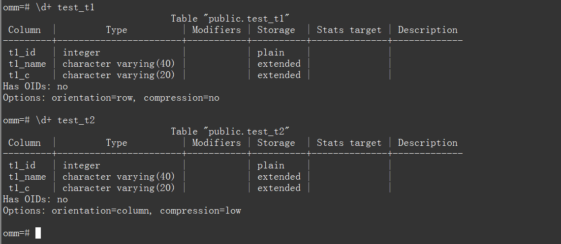Viewport: 561px width, 244px height.
Task: Select the Table "public.test_t2" title
Action: click(x=230, y=132)
